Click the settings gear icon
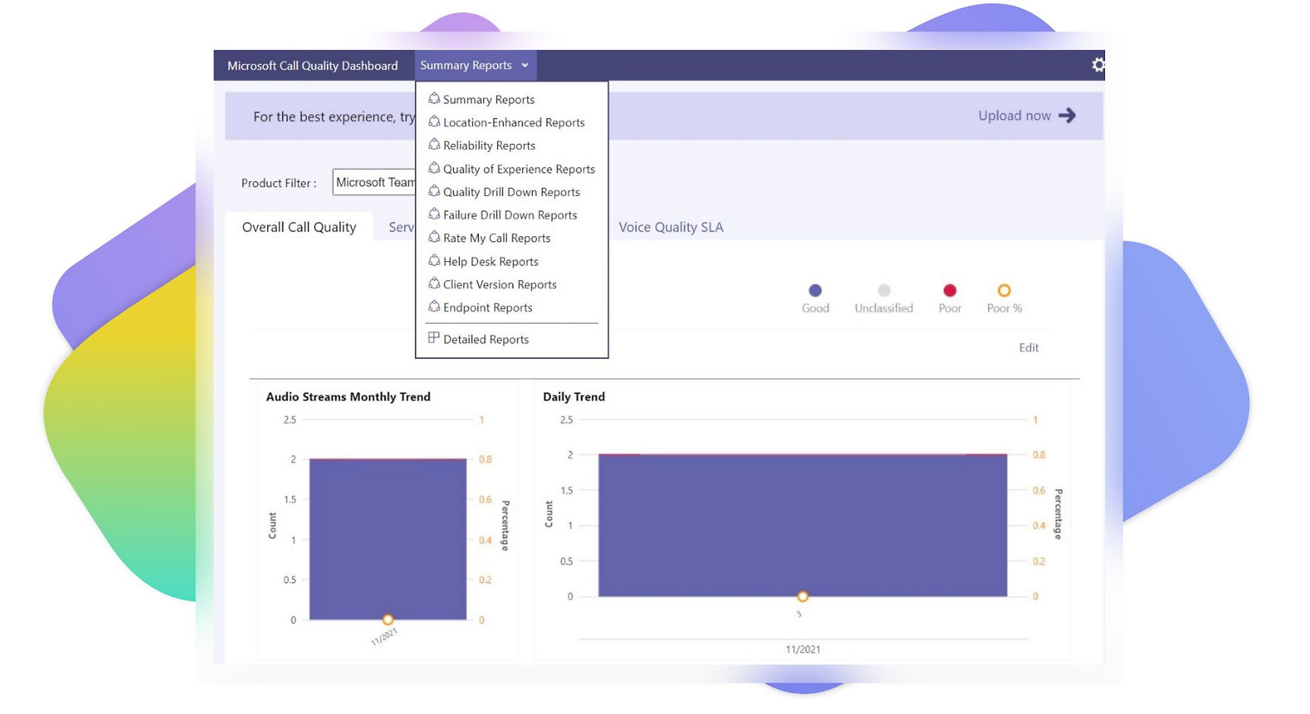Viewport: 1310px width, 714px height. click(x=1098, y=65)
